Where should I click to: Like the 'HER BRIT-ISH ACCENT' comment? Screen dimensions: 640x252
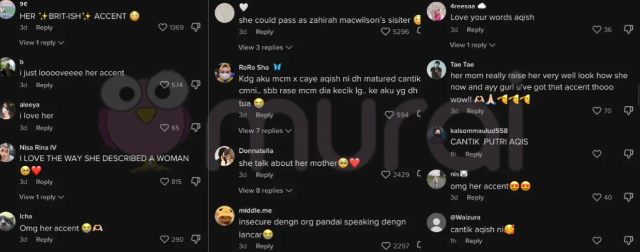(163, 27)
